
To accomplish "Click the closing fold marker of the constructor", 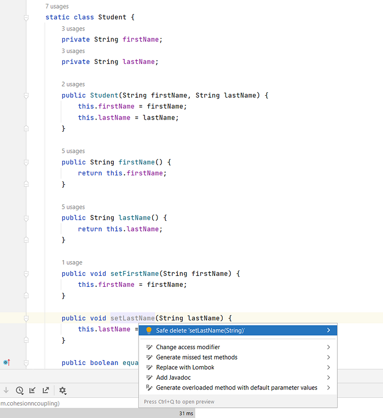I will pos(26,128).
